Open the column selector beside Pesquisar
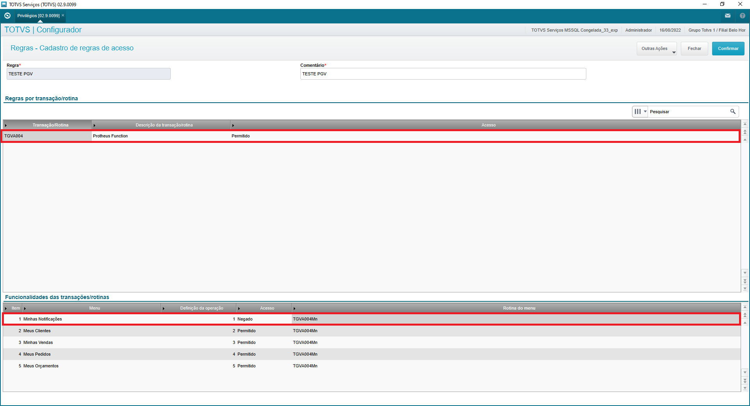The width and height of the screenshot is (750, 406). (640, 111)
